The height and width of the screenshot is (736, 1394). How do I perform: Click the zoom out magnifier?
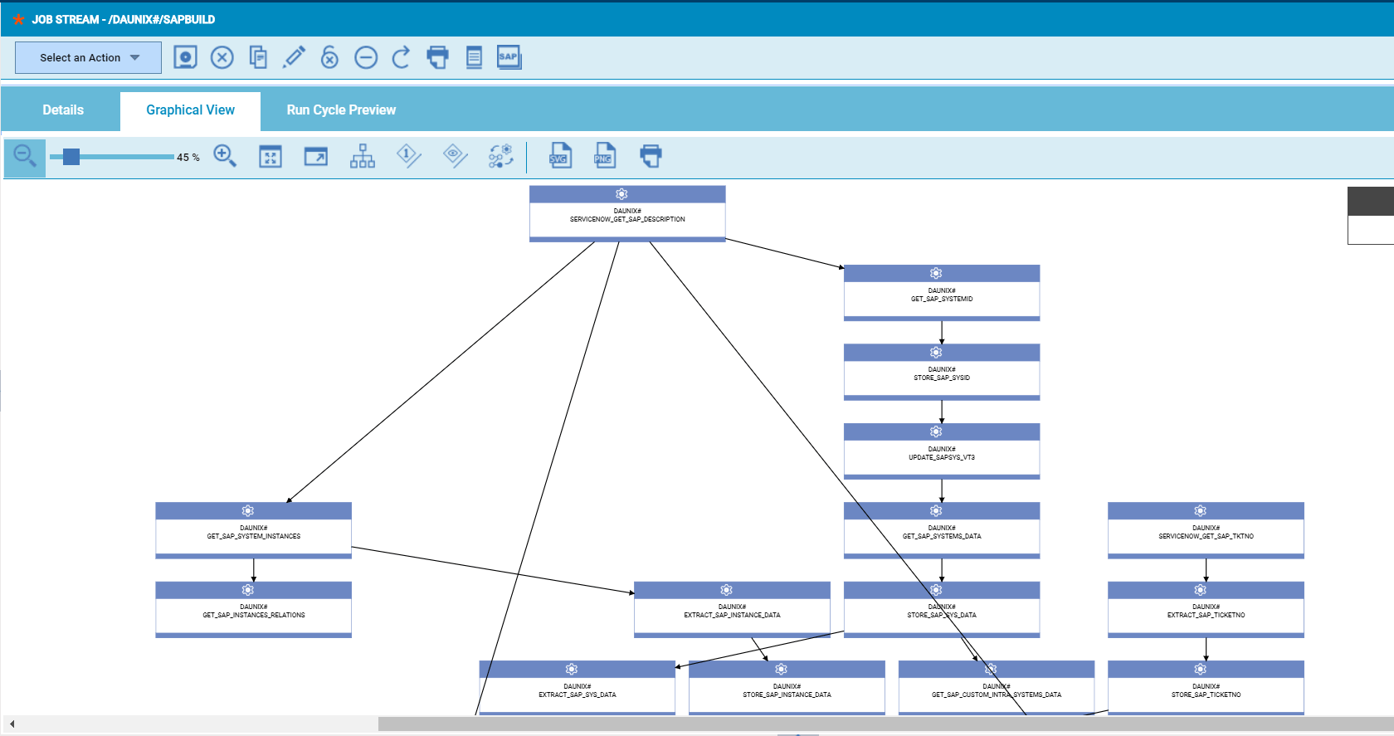(25, 157)
